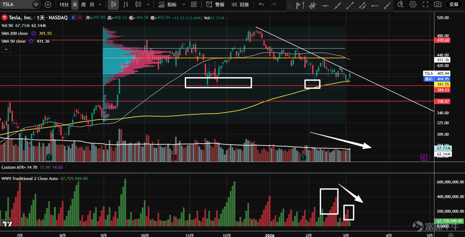Click the 67.73M volume axis label
Image resolution: width=465 pixels, height=237 pixels.
click(443, 148)
